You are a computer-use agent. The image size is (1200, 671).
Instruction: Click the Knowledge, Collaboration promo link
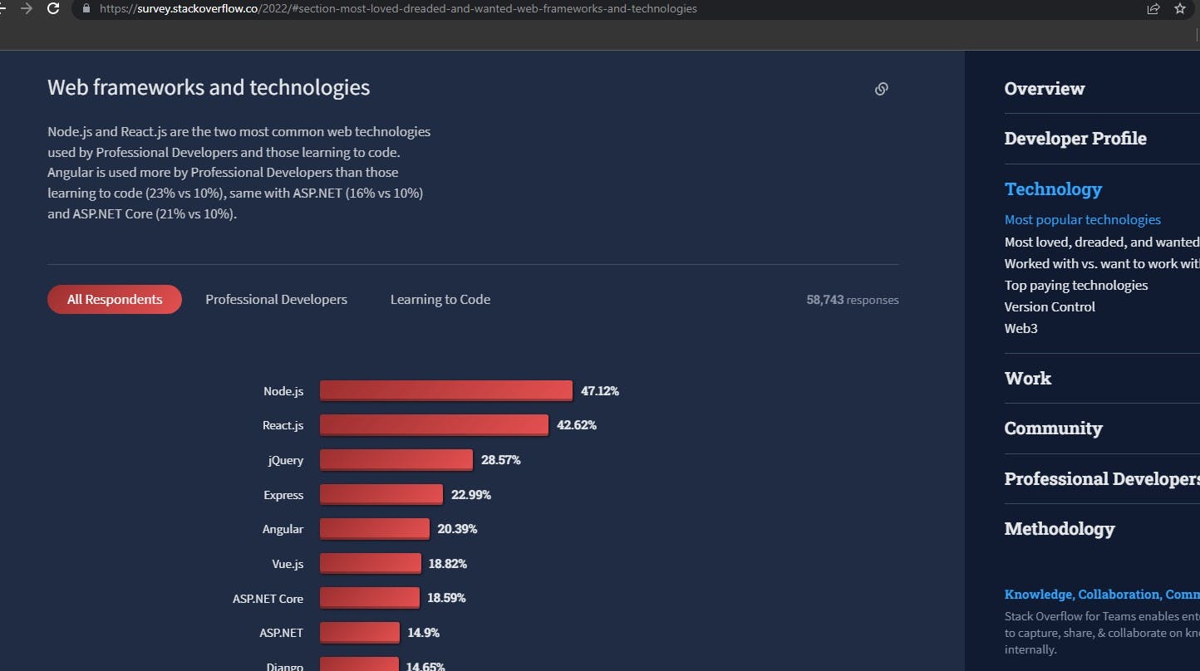pos(1102,595)
